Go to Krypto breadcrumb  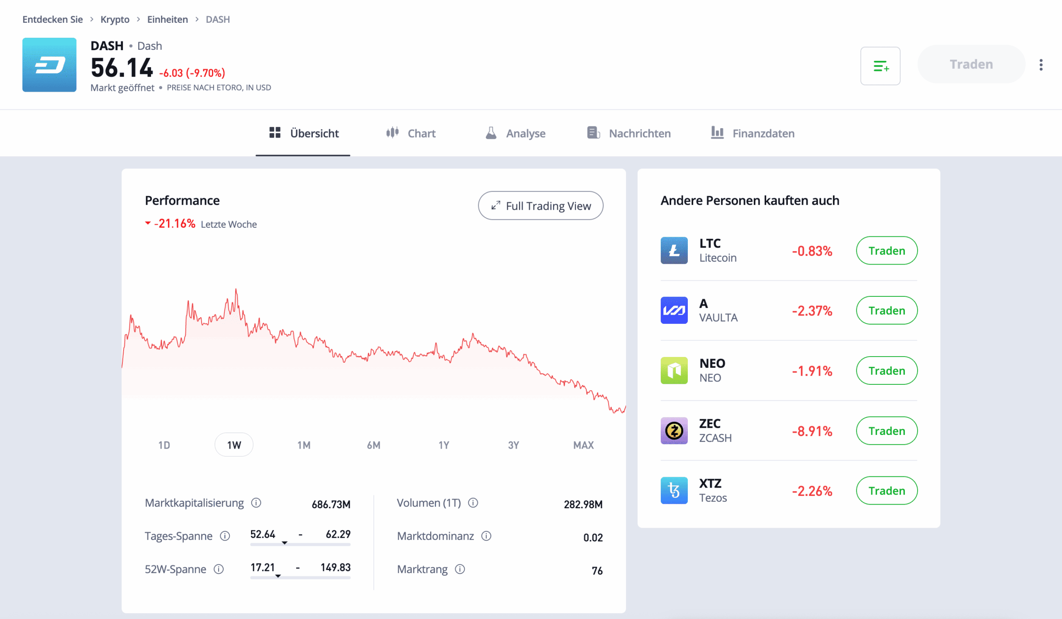[114, 19]
